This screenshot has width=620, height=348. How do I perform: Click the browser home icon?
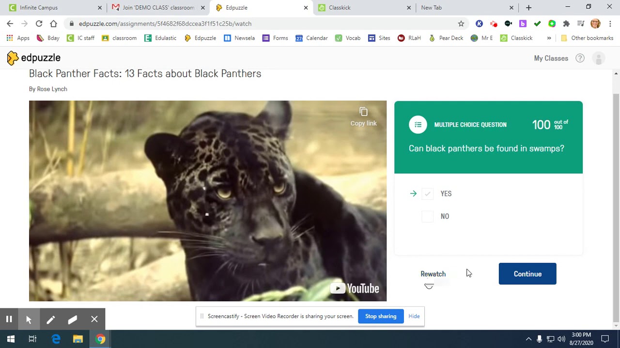(53, 23)
